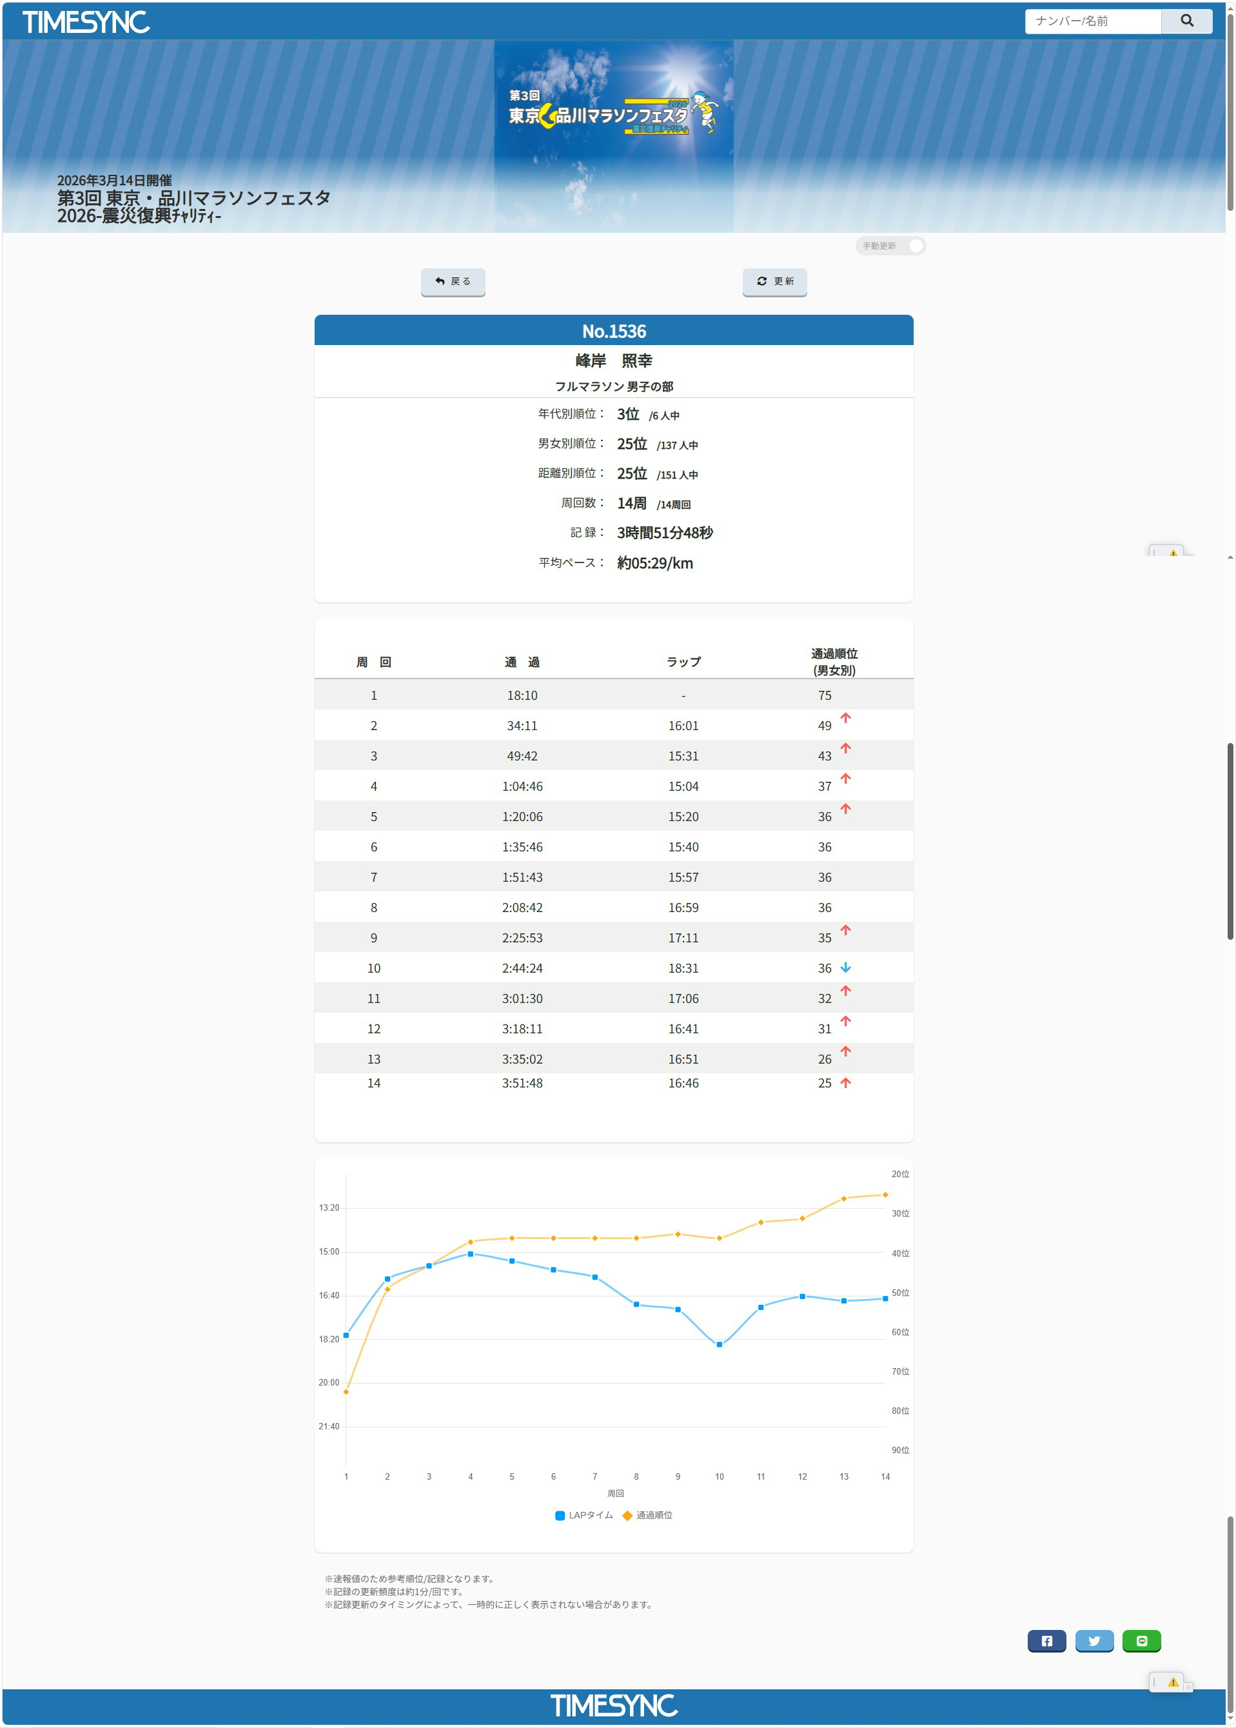Click the lap 10 blue chart data point
This screenshot has width=1236, height=1728.
click(x=719, y=1344)
